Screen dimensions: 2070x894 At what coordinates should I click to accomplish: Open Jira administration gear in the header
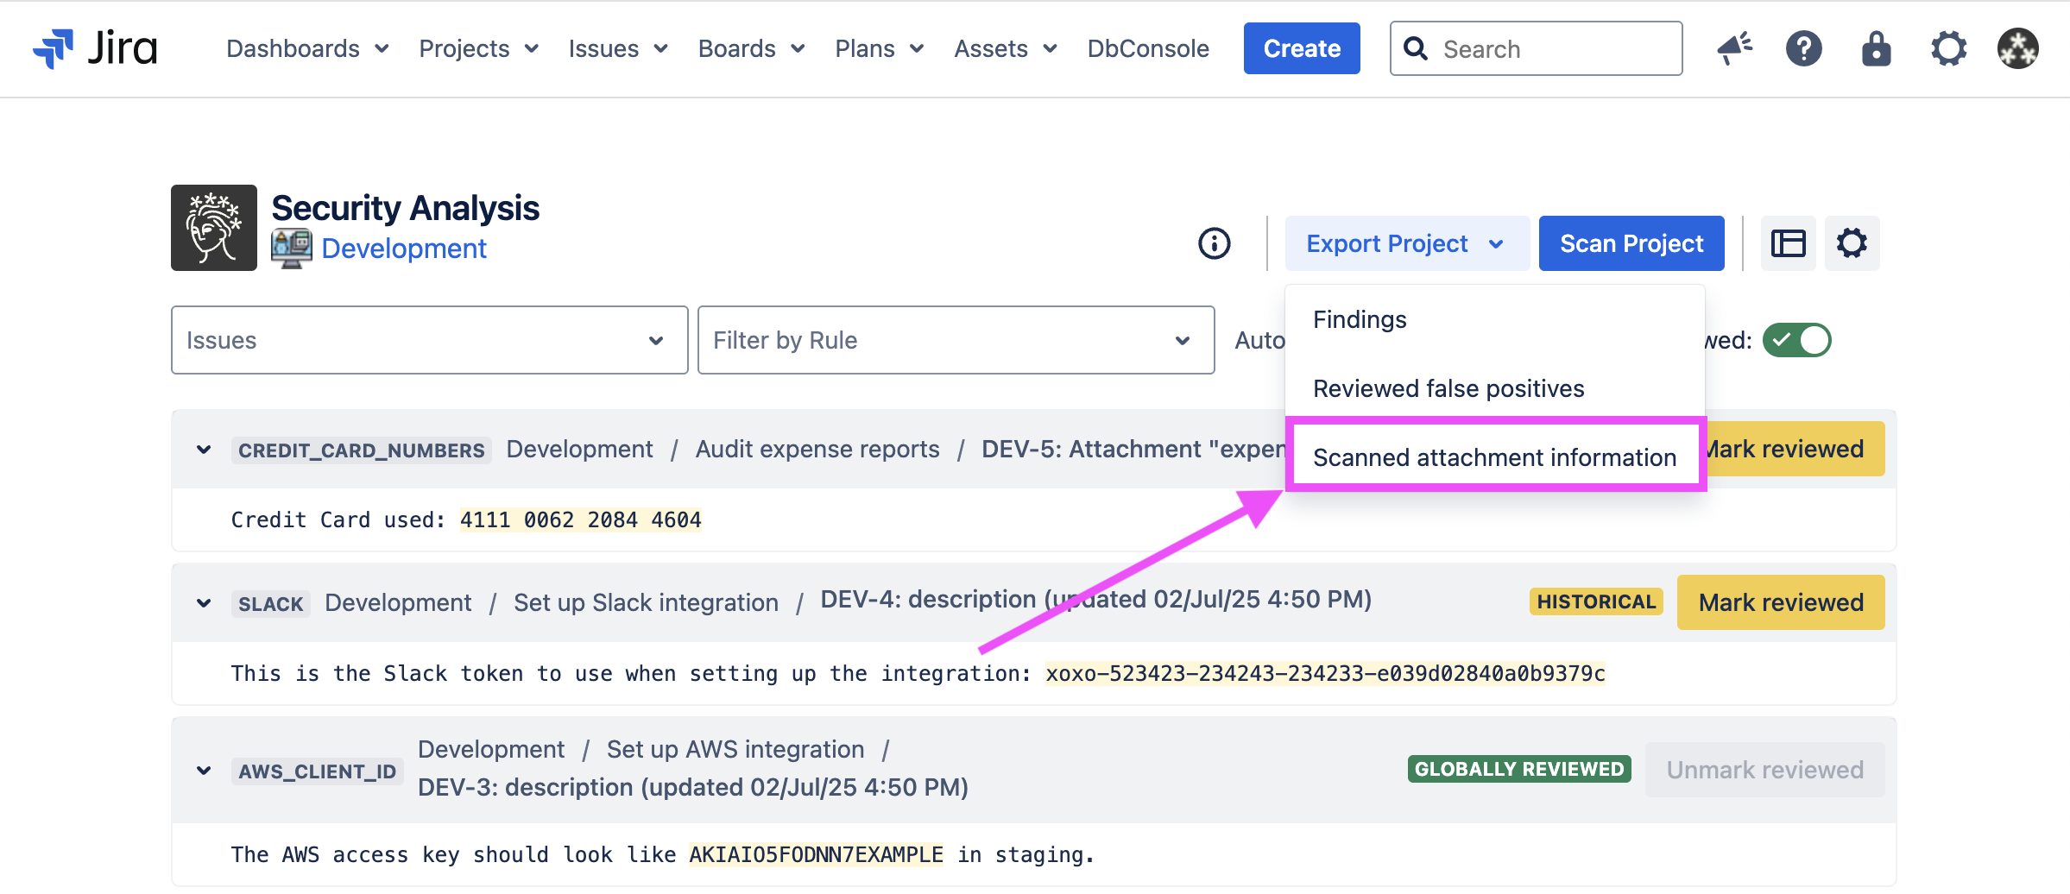point(1948,48)
